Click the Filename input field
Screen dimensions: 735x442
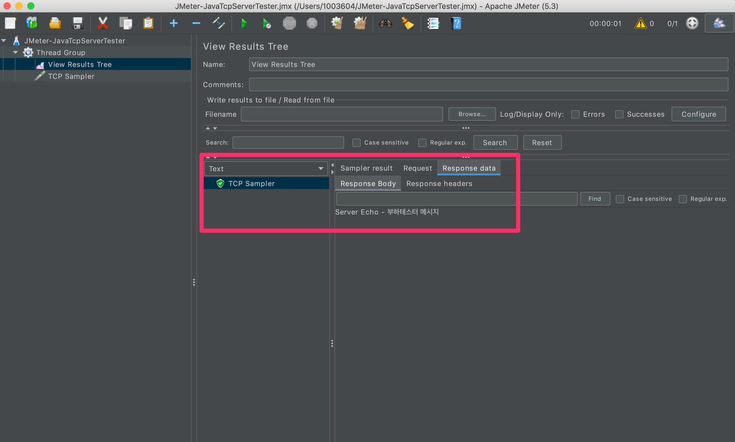click(342, 114)
